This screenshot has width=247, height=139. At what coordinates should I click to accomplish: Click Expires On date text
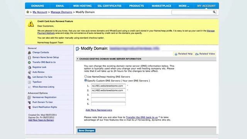coord(41,117)
